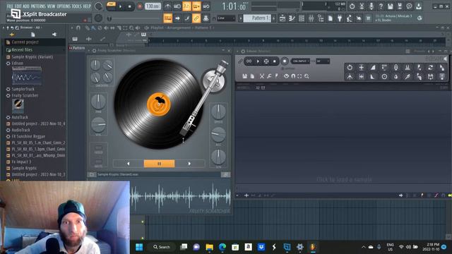452x254 pixels.
Task: Click the Scratcher load sample folder icon
Action: (92, 174)
